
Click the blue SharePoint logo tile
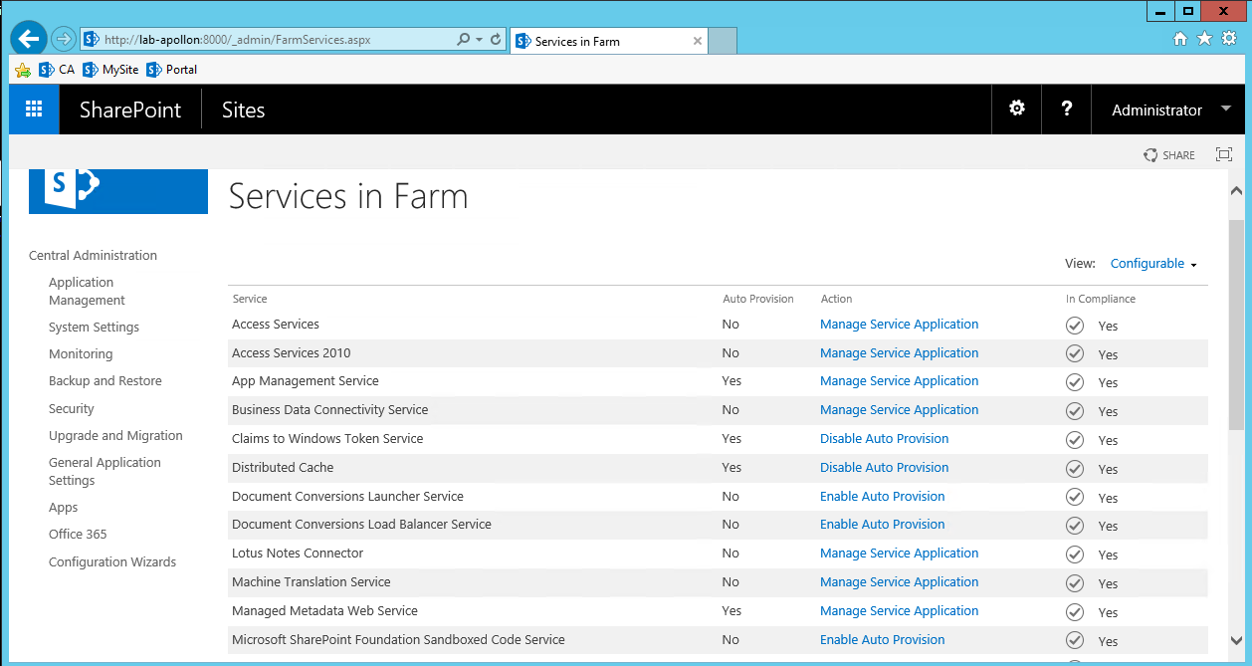[117, 191]
